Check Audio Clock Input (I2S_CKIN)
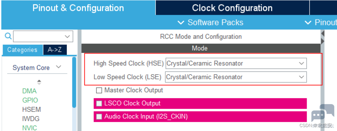The width and height of the screenshot is (337, 131). point(99,116)
